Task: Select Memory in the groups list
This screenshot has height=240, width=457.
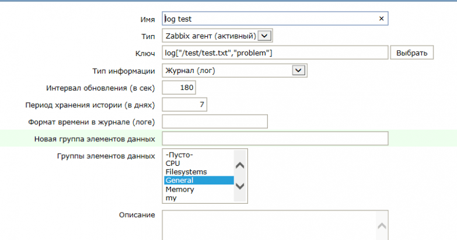Action: [x=180, y=189]
